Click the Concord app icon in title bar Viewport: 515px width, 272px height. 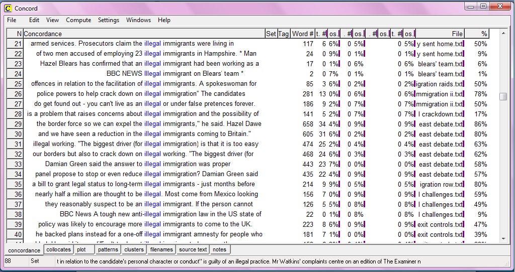pyautogui.click(x=8, y=8)
